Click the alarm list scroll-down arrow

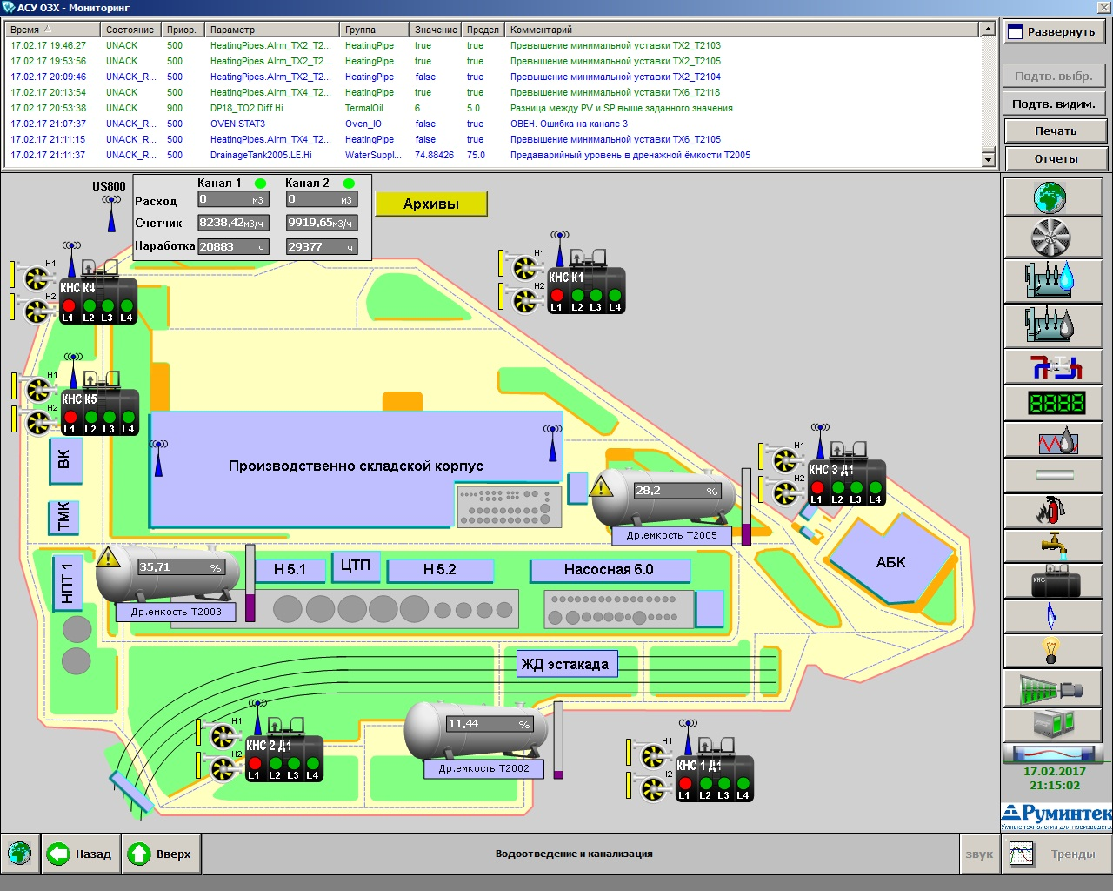click(x=988, y=159)
